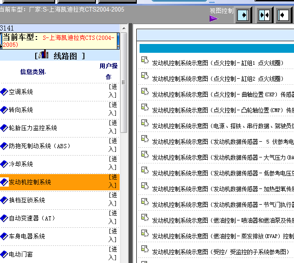Open 燃油控制-蒸发排放 (EVAP) diagram text
294x263 pixels.
coord(223,236)
